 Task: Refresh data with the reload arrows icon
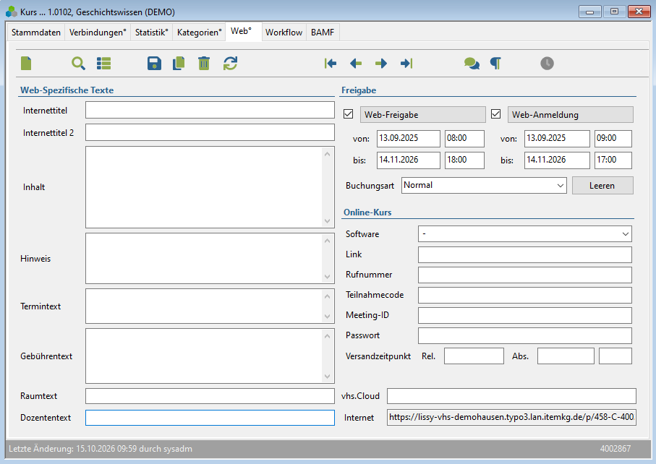[x=230, y=64]
